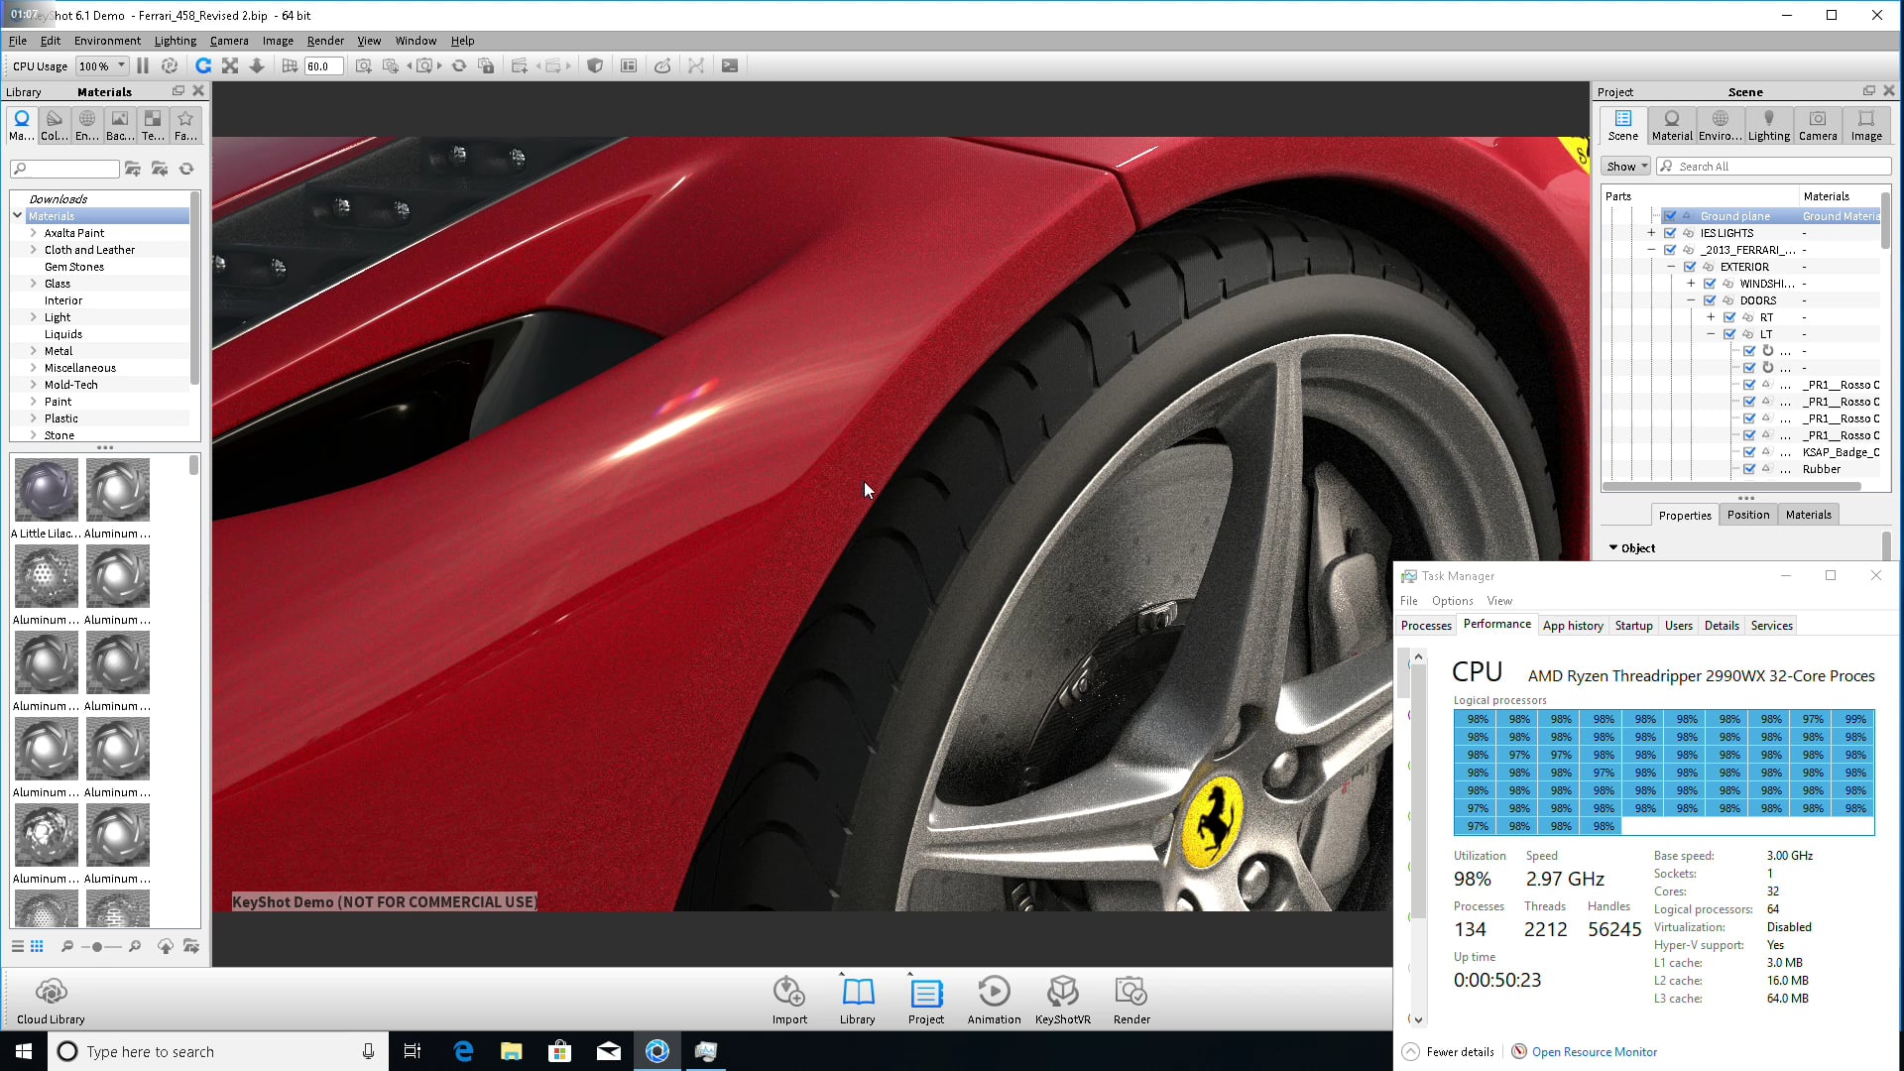Click the Materials library search field
1904x1071 pixels.
[65, 169]
